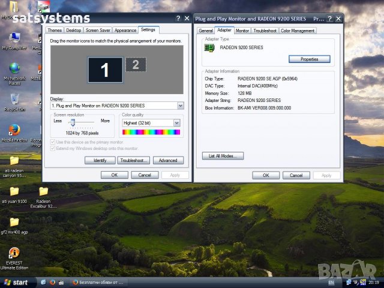Click Firefox icon in Quick Launch bar

(52, 281)
